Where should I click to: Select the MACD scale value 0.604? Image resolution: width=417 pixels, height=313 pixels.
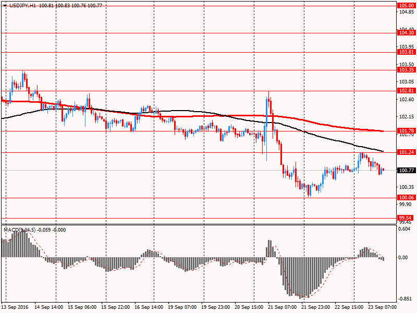[x=405, y=229]
